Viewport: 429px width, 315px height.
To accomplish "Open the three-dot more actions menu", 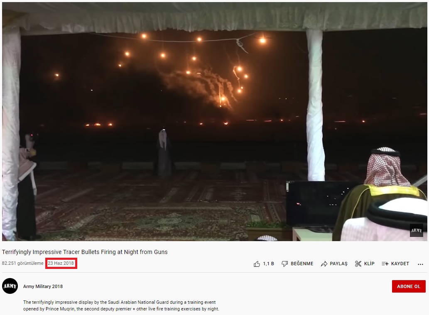I will coord(421,264).
